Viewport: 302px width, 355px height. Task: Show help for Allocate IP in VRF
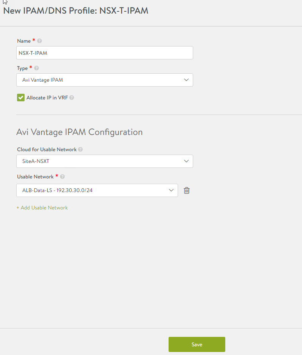(x=72, y=98)
